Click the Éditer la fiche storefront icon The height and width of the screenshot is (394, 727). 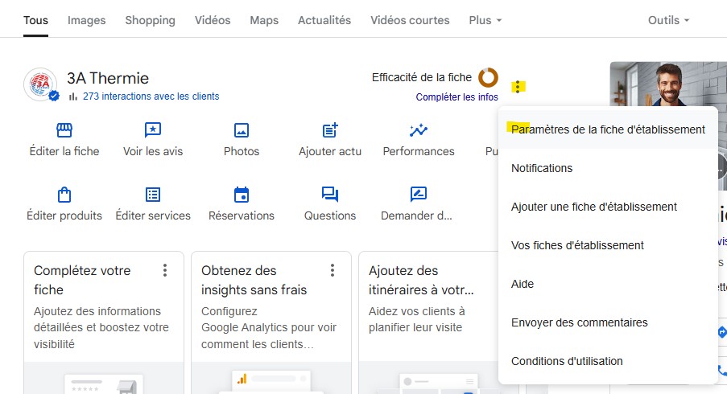click(64, 130)
